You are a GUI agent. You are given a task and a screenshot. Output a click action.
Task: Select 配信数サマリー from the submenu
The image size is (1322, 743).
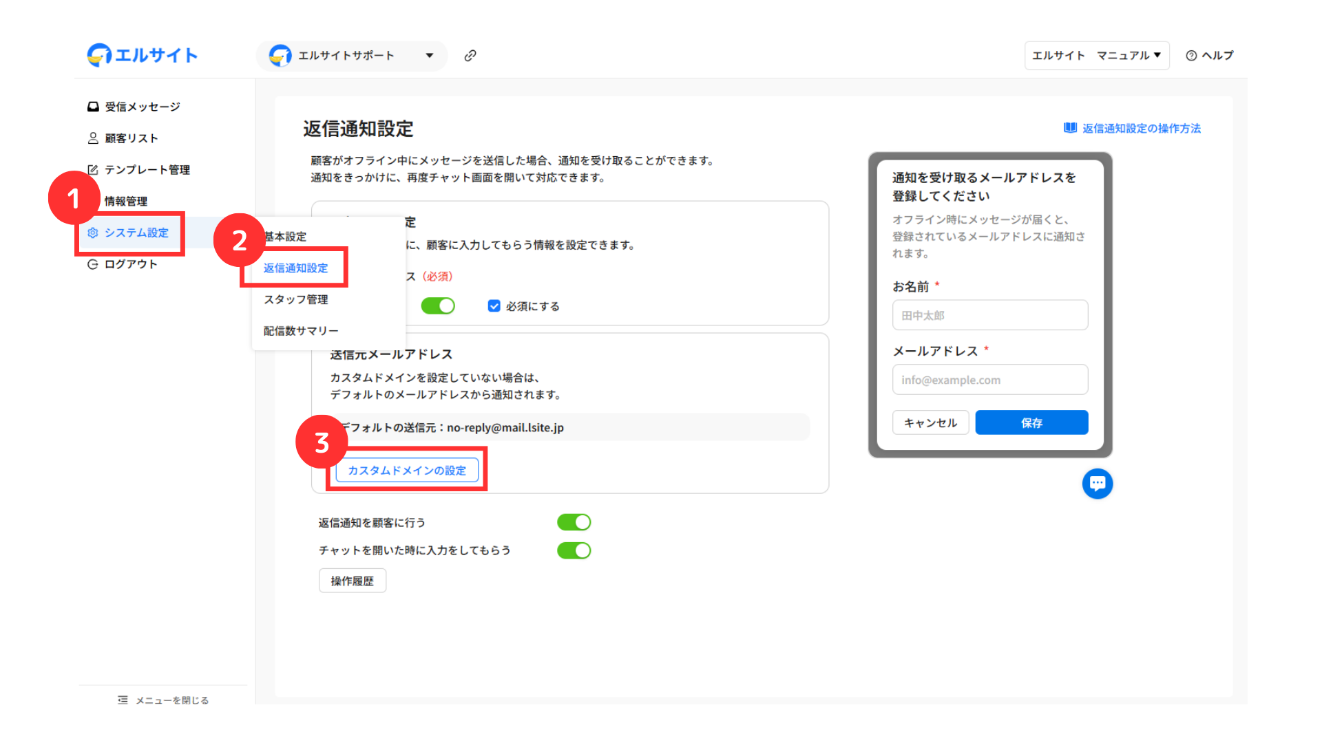pyautogui.click(x=301, y=331)
